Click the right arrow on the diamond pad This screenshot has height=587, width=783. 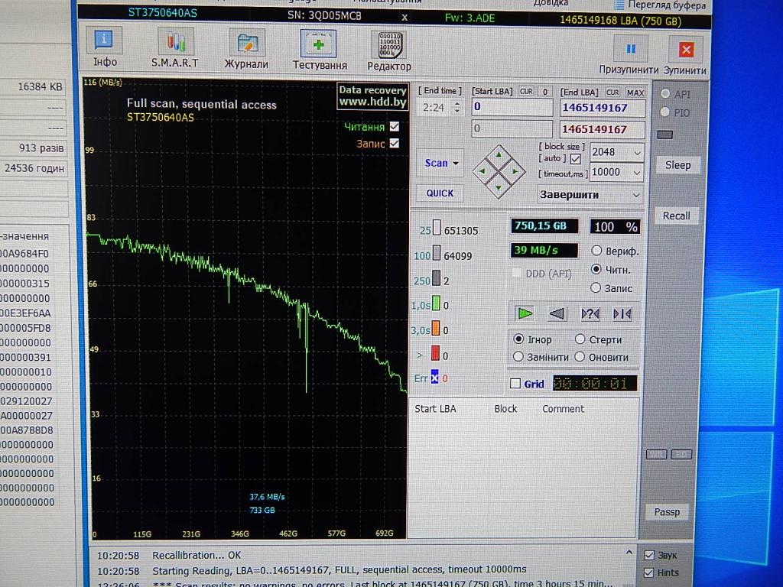[x=515, y=171]
